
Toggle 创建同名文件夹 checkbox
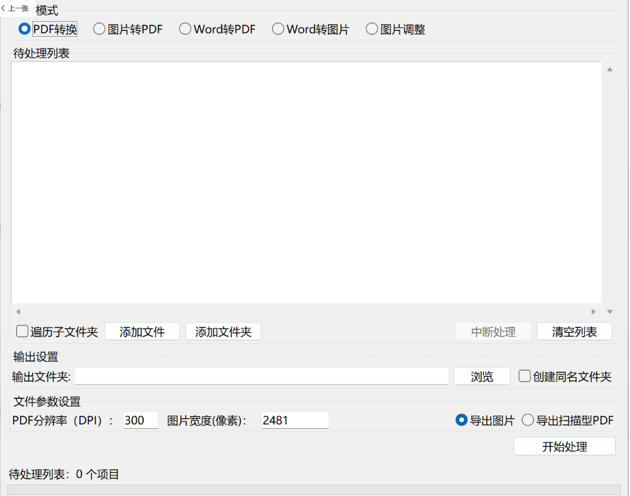[x=524, y=376]
